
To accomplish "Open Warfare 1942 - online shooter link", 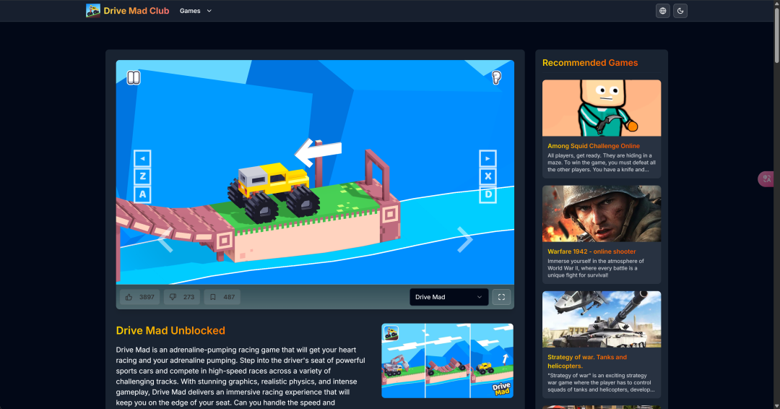I will [x=591, y=251].
